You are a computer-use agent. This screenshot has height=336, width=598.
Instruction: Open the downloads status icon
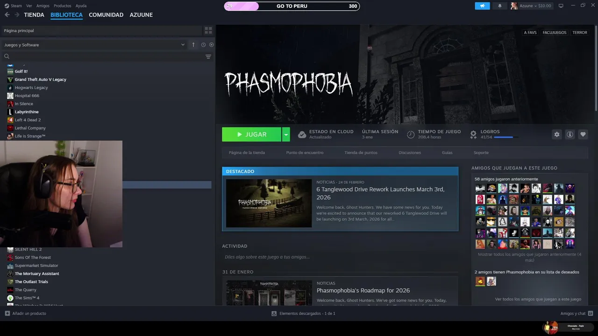pyautogui.click(x=274, y=314)
